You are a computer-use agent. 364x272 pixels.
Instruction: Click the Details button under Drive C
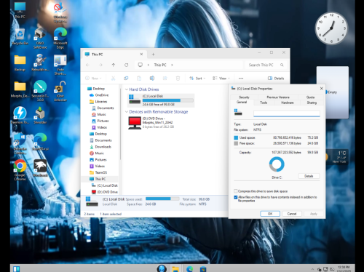tap(309, 176)
